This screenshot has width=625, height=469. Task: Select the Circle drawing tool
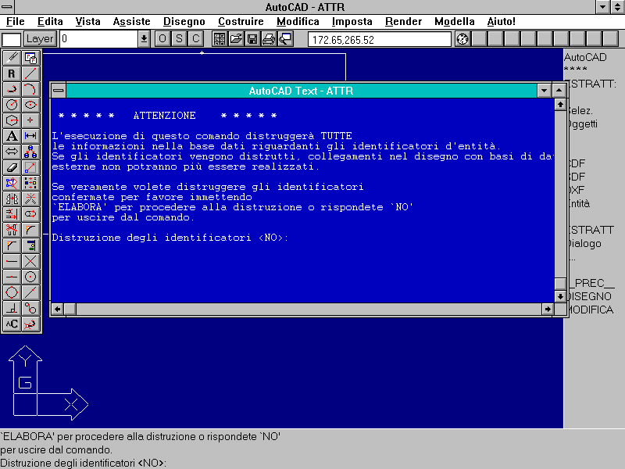click(x=12, y=105)
